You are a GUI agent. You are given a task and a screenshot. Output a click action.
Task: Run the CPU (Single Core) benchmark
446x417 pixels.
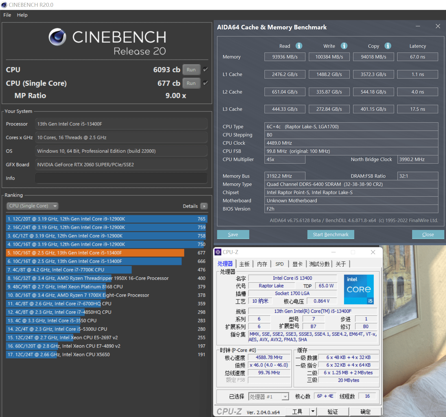pos(191,83)
